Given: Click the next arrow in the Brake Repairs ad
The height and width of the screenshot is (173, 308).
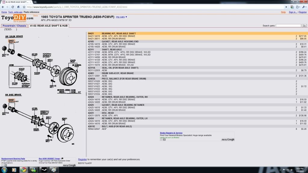Looking at the screenshot, I should click(x=165, y=140).
